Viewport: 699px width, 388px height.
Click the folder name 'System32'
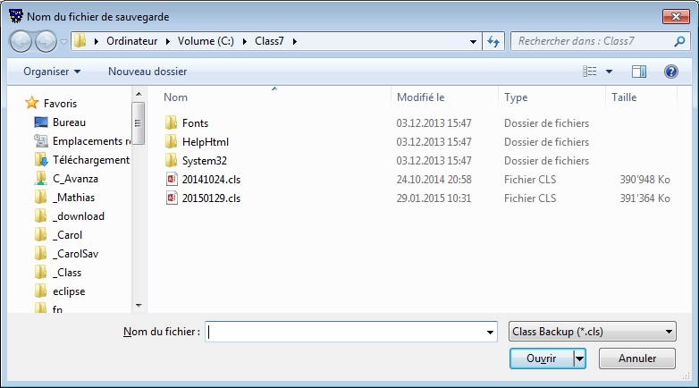[x=205, y=161]
